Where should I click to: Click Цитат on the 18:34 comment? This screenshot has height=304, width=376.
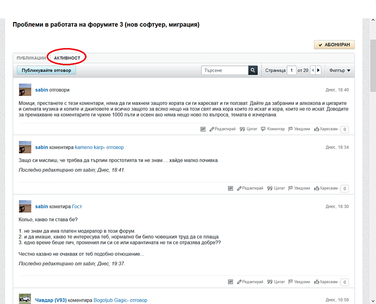(276, 188)
